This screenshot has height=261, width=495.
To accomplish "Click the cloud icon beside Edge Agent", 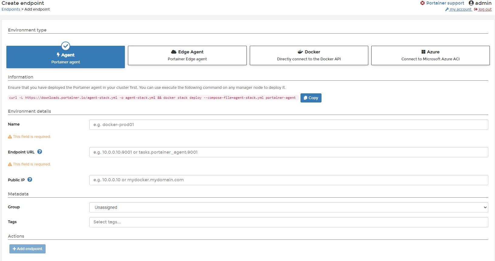I will point(174,52).
